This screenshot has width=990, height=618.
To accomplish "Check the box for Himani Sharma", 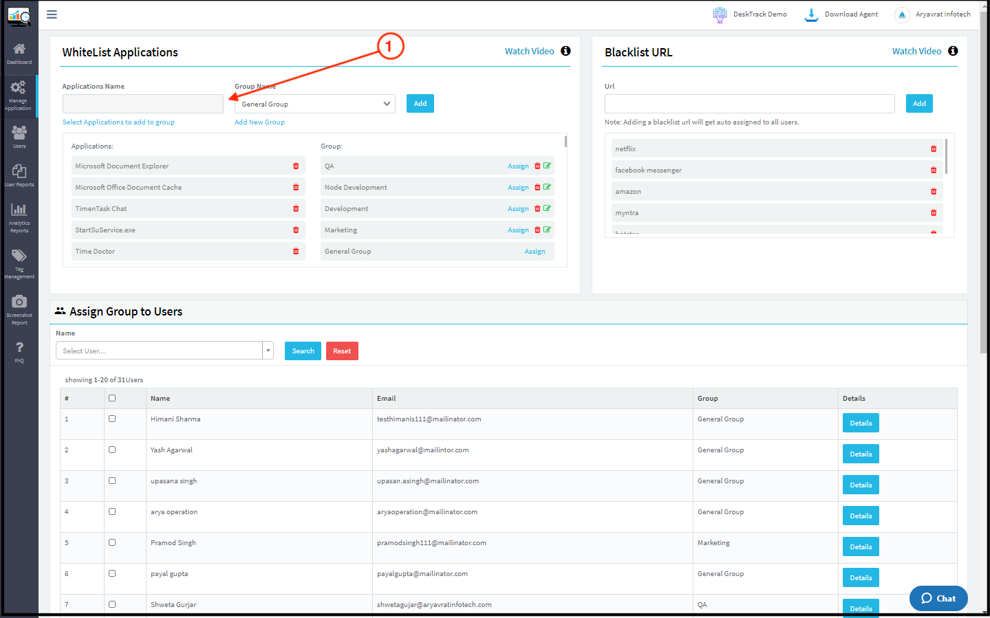I will [x=112, y=419].
